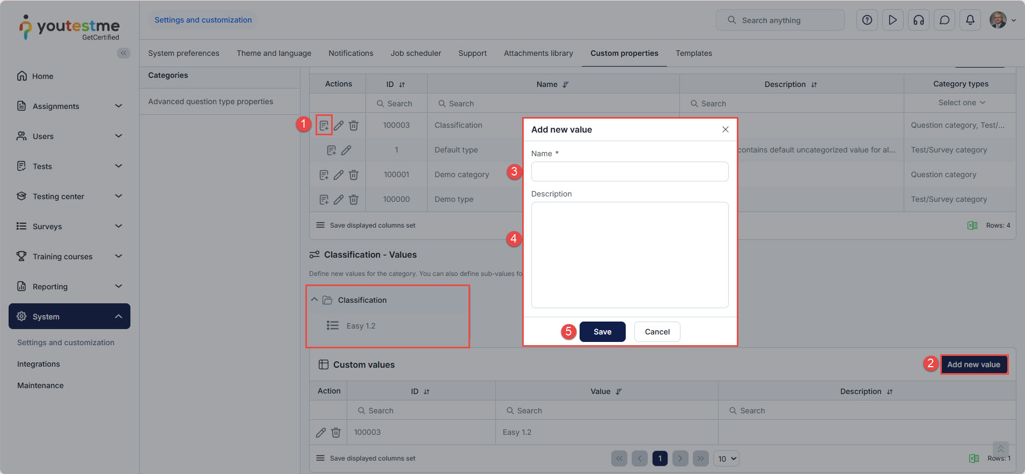Delete the Demo category row
This screenshot has width=1025, height=474.
tap(354, 175)
